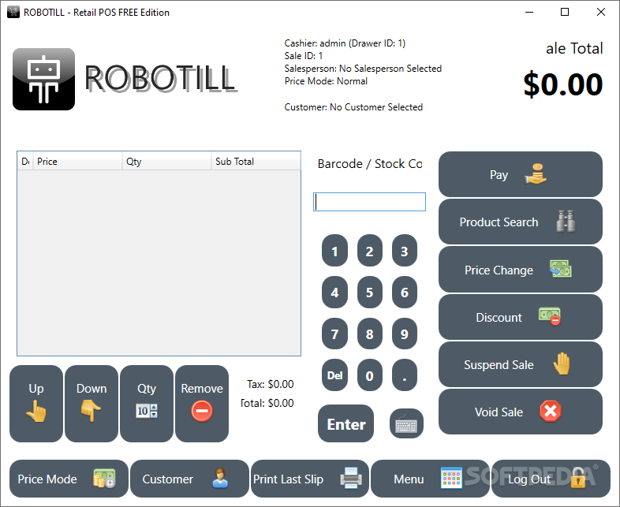Tap keypad digit 8 button
Screen dimensions: 620x507
point(369,334)
